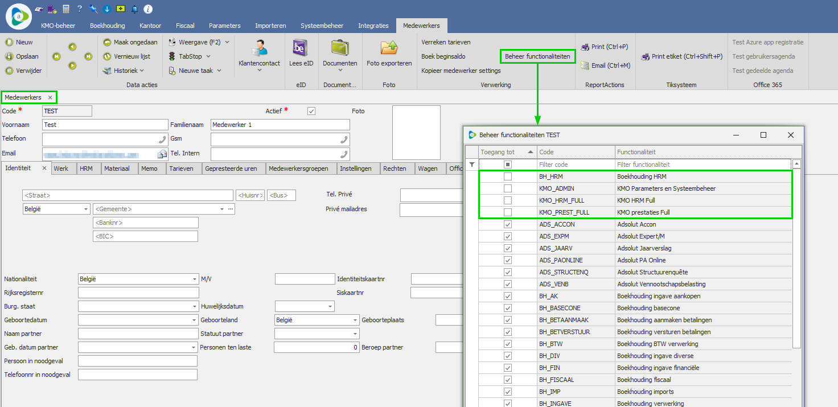The height and width of the screenshot is (407, 838).
Task: Click the mail icon in the Email field
Action: click(162, 154)
